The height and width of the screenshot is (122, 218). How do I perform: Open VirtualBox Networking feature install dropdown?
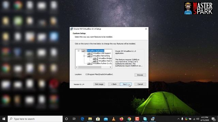click(90, 56)
